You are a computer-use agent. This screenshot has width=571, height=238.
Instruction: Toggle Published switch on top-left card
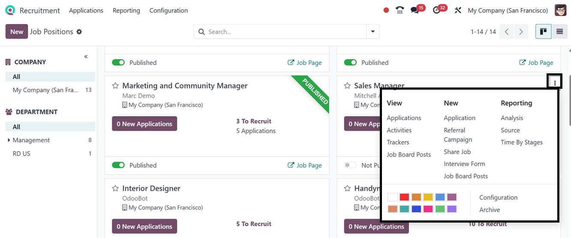(118, 63)
